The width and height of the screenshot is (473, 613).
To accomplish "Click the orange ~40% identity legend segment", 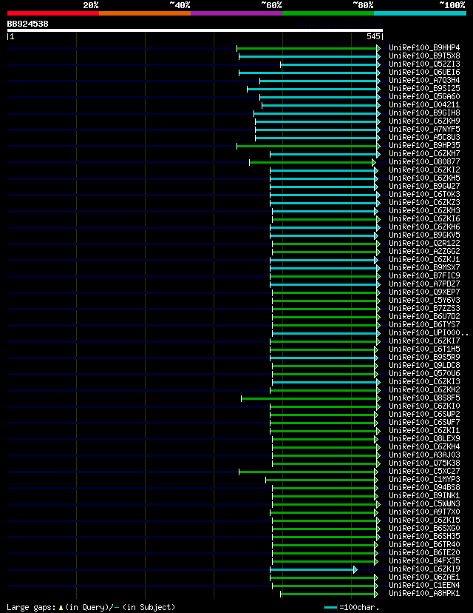I will pyautogui.click(x=145, y=13).
